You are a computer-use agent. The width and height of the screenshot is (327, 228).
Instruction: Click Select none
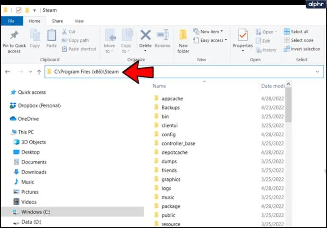(x=299, y=40)
